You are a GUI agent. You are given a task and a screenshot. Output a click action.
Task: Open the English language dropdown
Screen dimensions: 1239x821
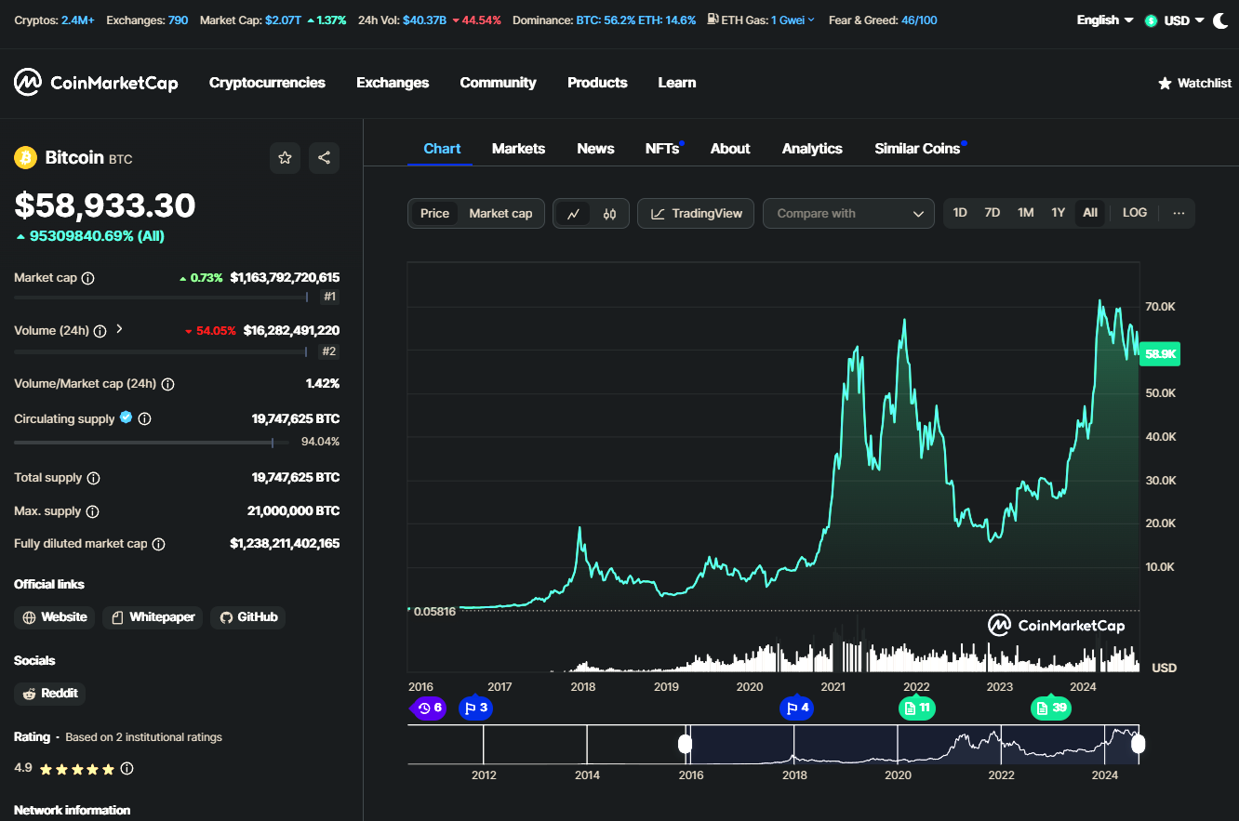point(1105,20)
